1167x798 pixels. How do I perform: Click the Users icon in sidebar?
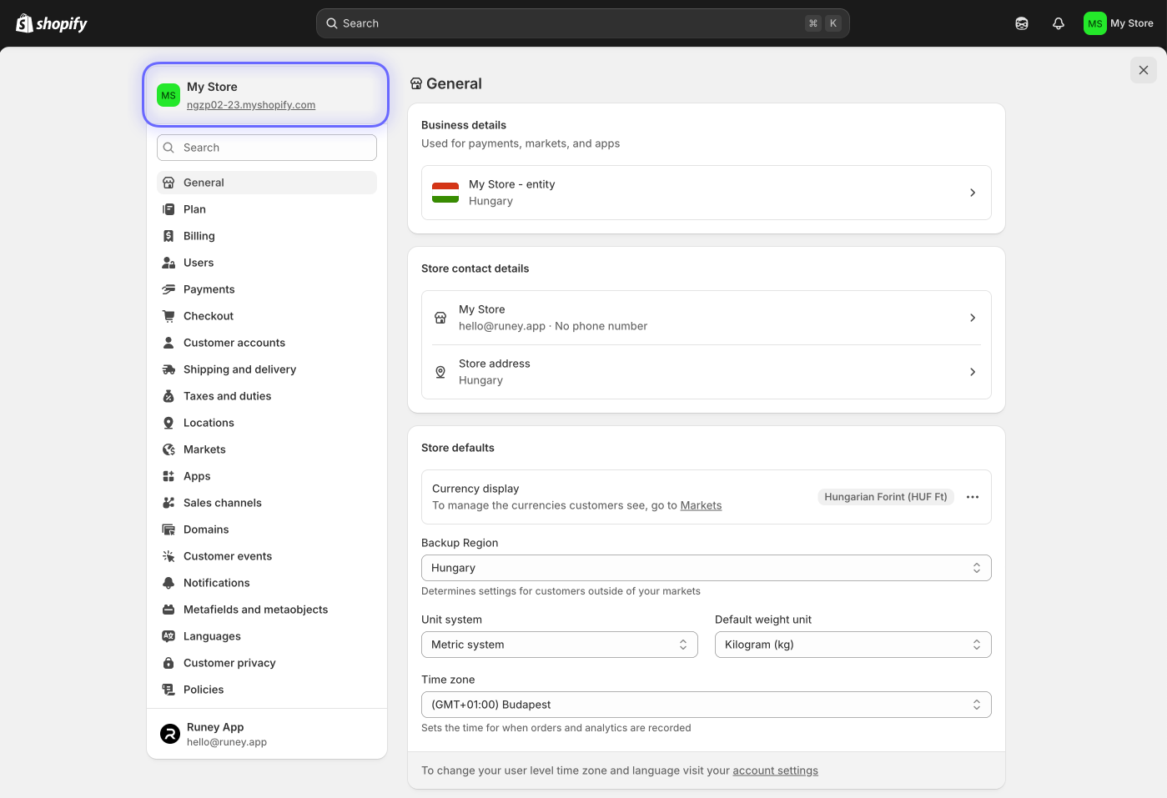[x=169, y=263]
